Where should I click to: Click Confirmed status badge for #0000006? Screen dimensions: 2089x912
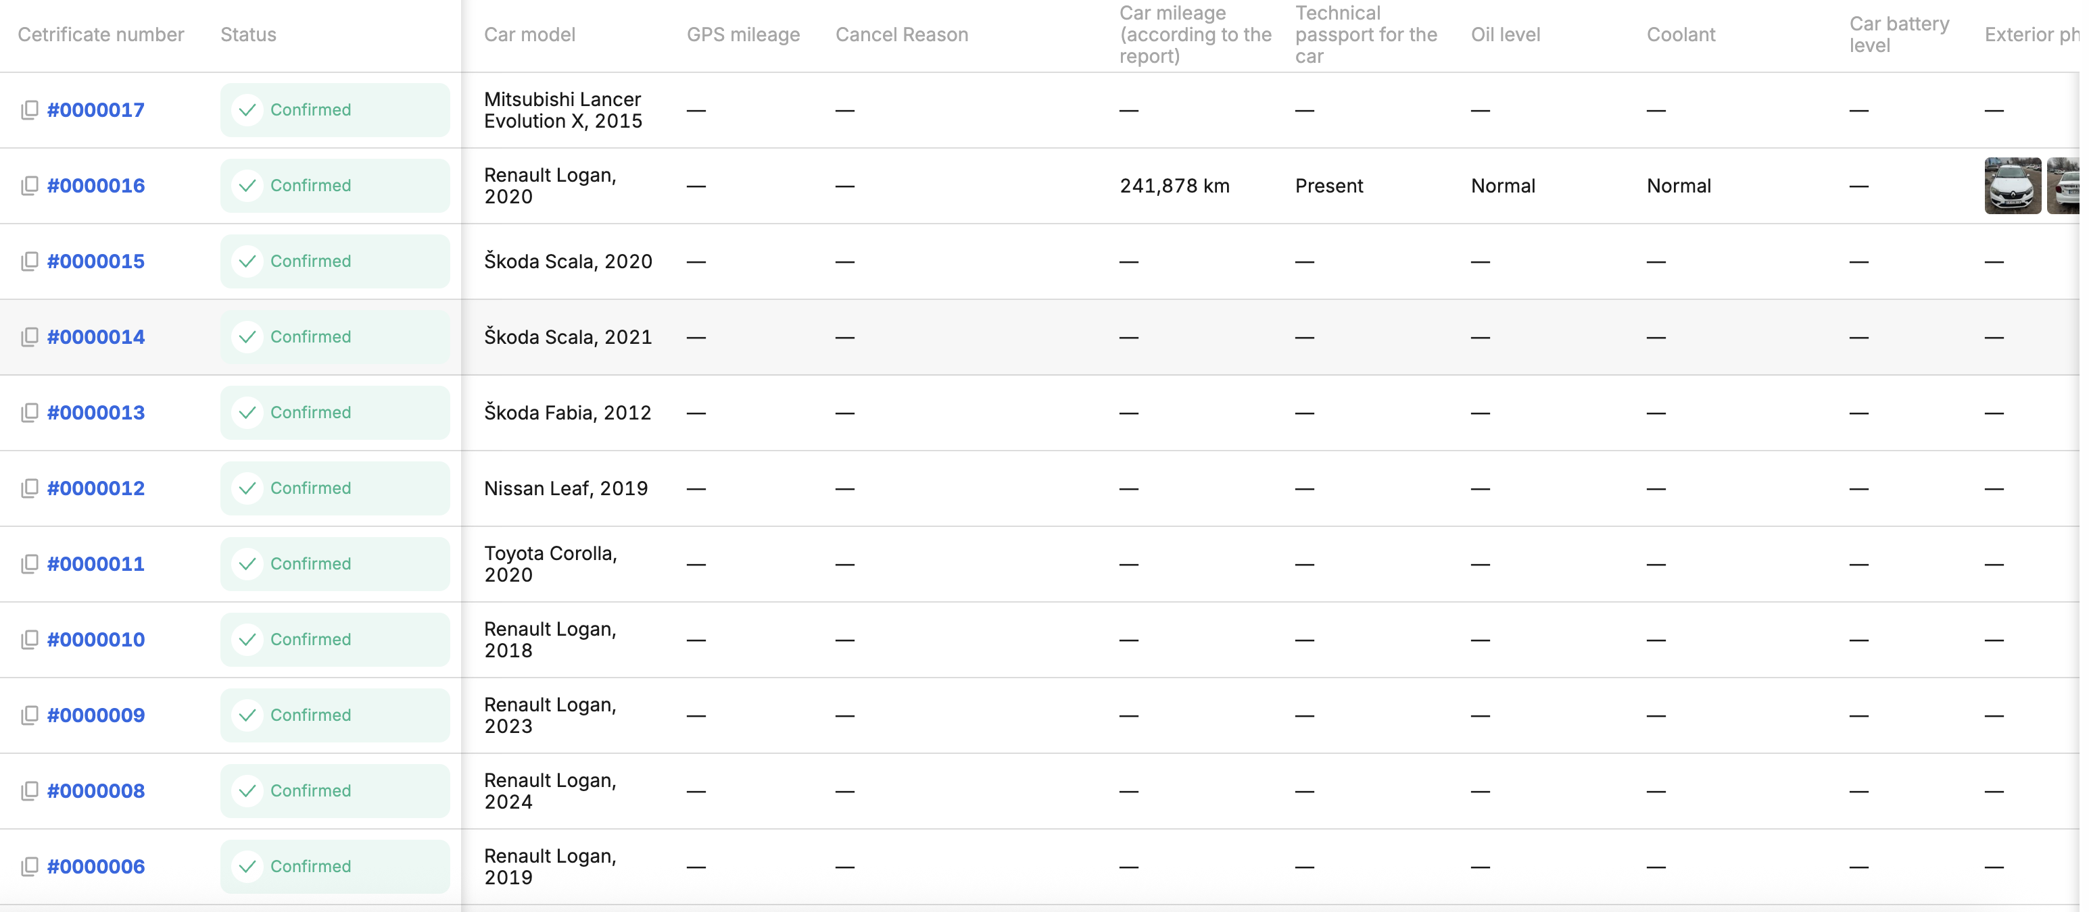(335, 867)
